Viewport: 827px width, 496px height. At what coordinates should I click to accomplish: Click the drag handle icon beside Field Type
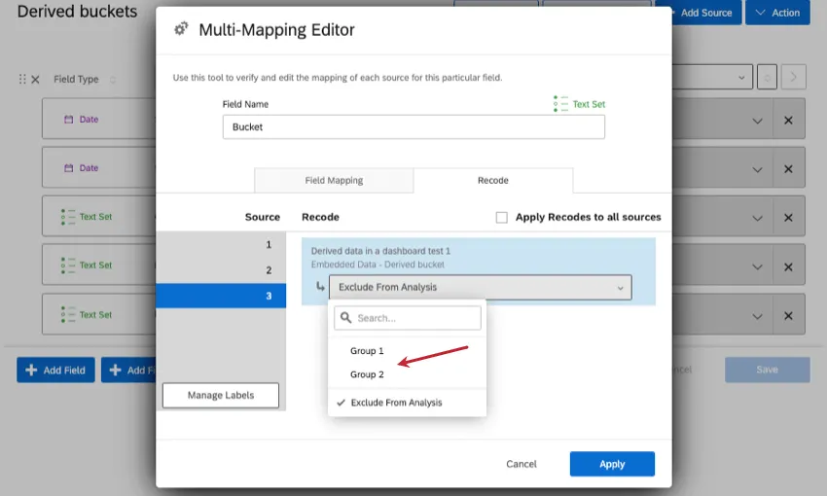coord(22,79)
